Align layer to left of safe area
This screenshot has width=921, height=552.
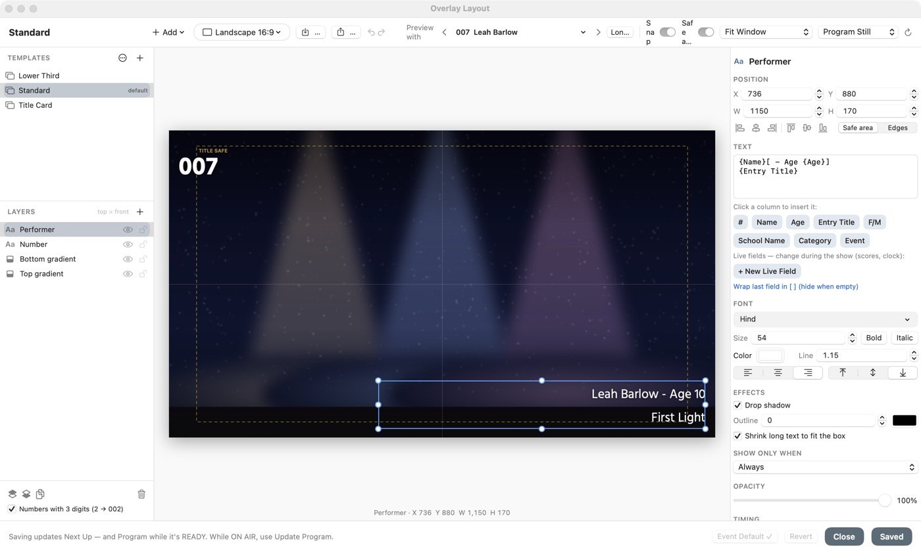(x=740, y=128)
